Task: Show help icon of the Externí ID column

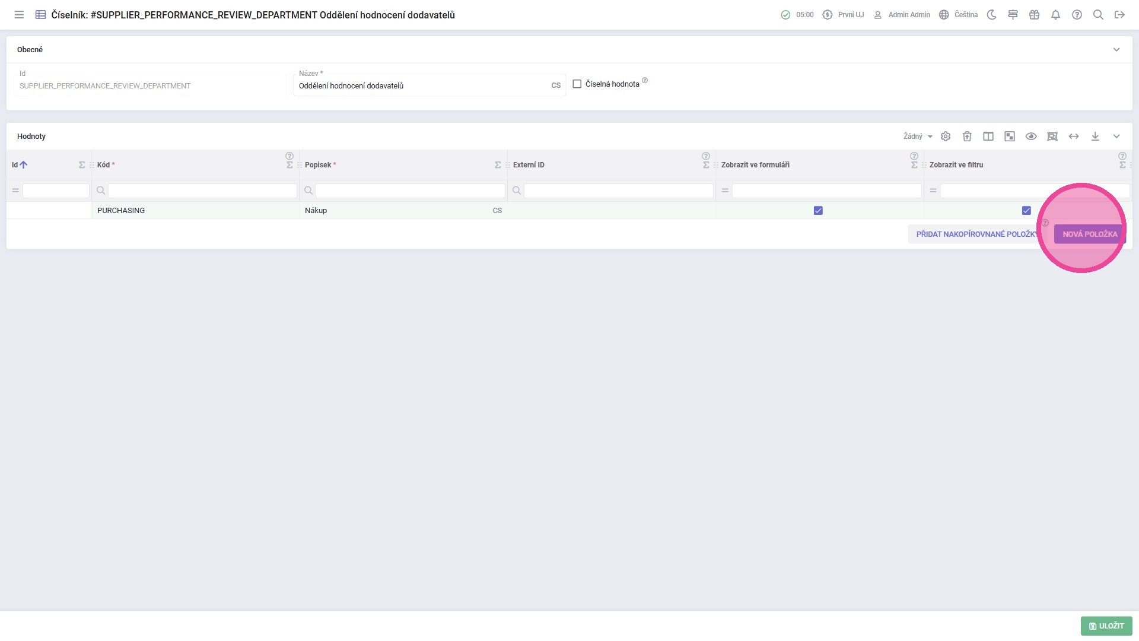Action: pos(706,156)
